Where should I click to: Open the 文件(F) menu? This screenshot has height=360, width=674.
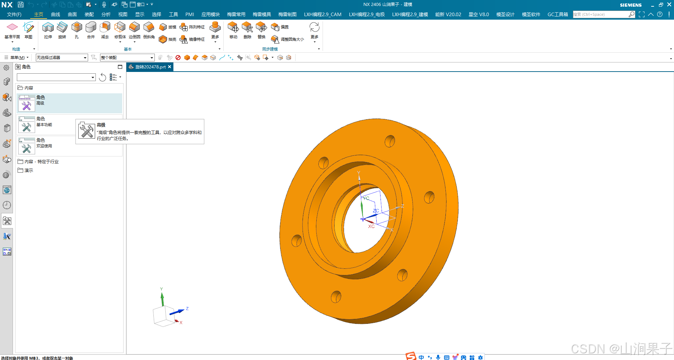coord(14,14)
